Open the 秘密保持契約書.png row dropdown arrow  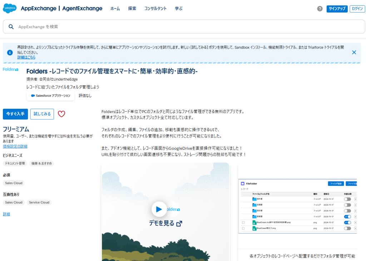(x=356, y=222)
